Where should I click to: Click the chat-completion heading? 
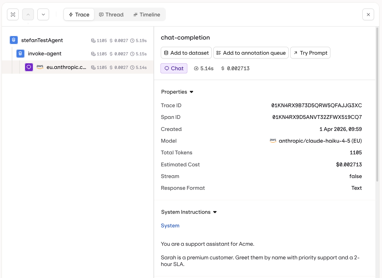(185, 37)
